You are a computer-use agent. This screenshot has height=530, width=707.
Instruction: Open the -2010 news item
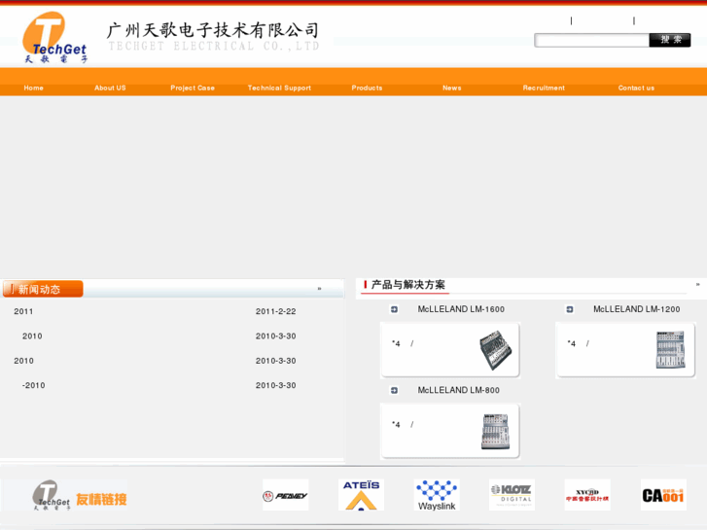click(34, 385)
